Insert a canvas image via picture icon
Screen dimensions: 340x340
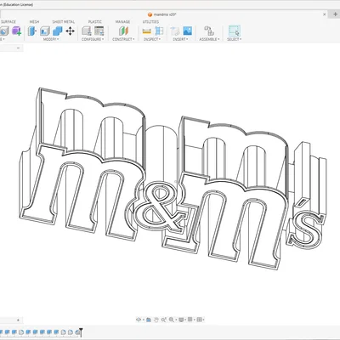point(187,31)
